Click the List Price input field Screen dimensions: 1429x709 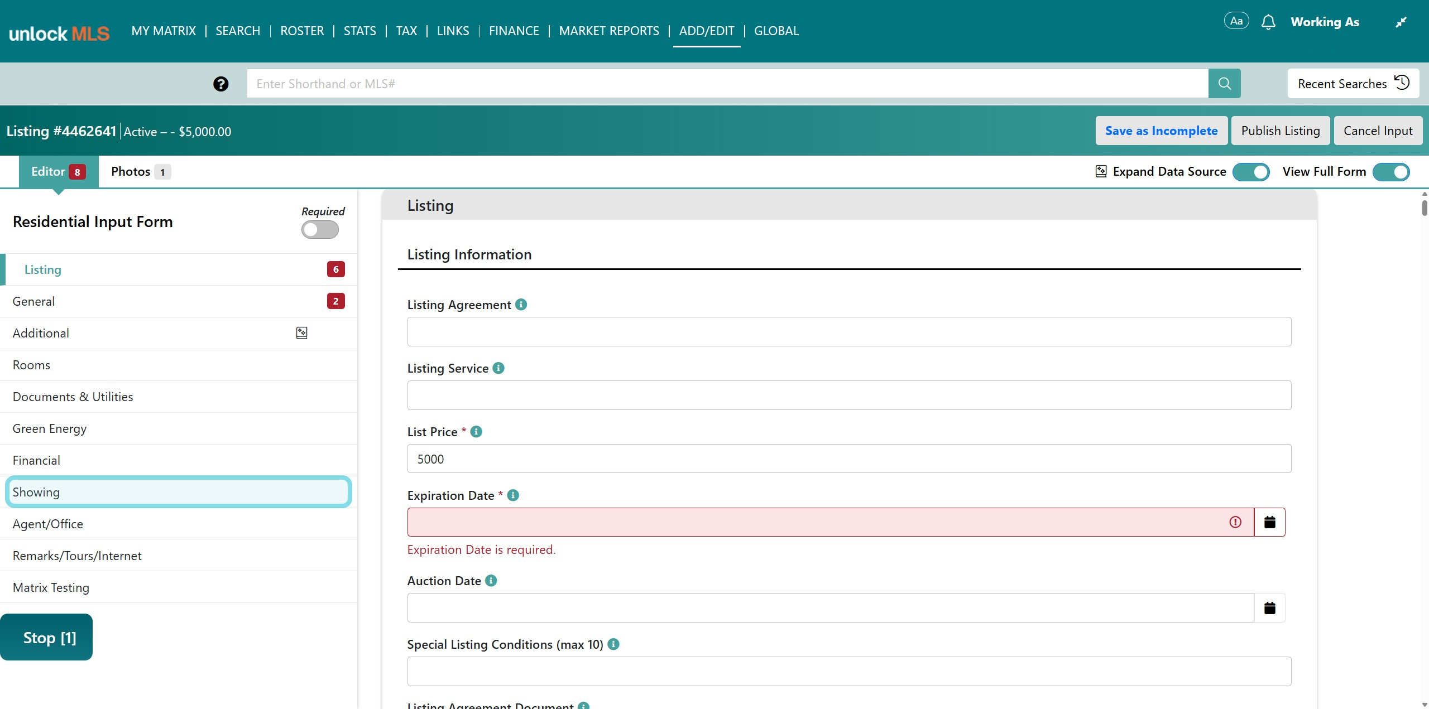(x=849, y=459)
